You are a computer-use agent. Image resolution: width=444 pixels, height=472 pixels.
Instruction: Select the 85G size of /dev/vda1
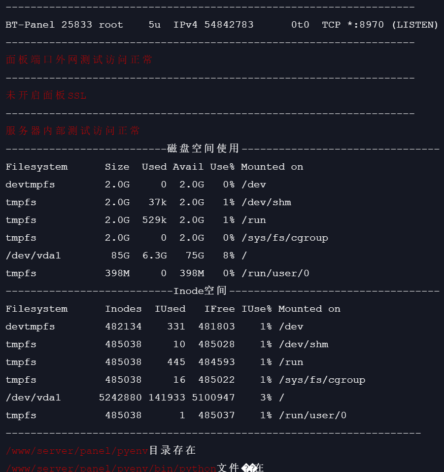coord(120,255)
